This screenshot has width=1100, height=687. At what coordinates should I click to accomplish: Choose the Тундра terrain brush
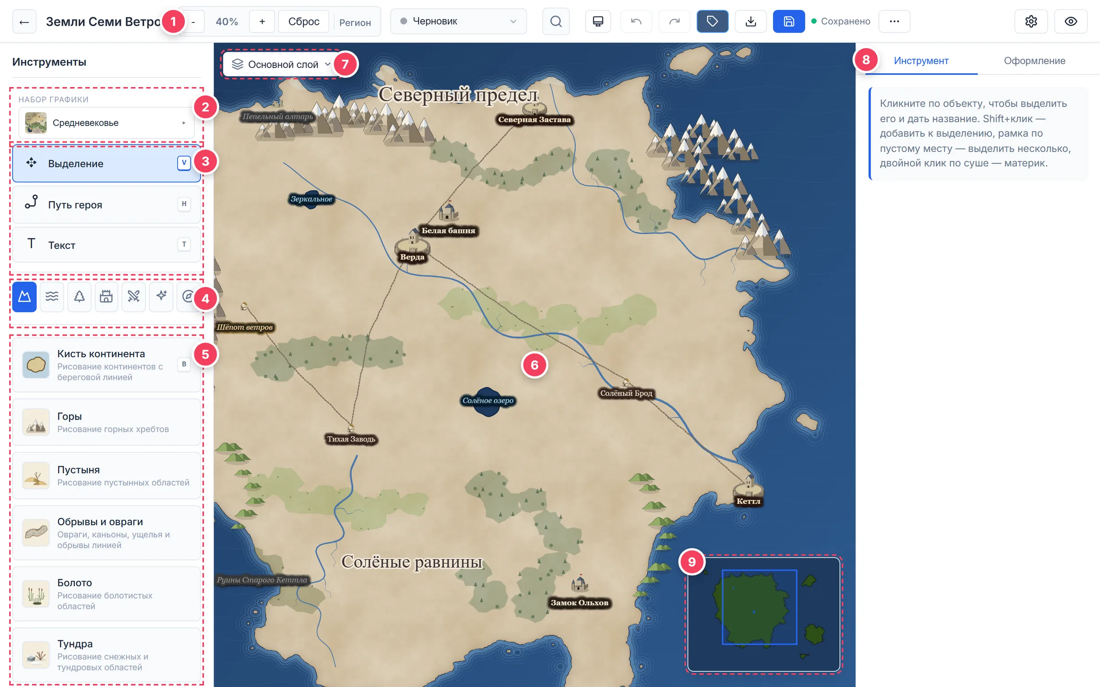click(x=106, y=654)
